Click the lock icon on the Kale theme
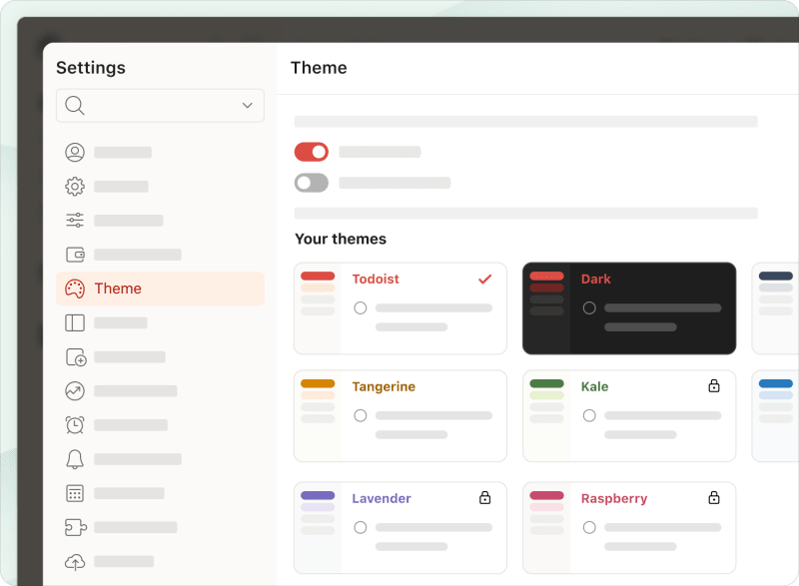Viewport: 799px width, 586px height. (714, 384)
